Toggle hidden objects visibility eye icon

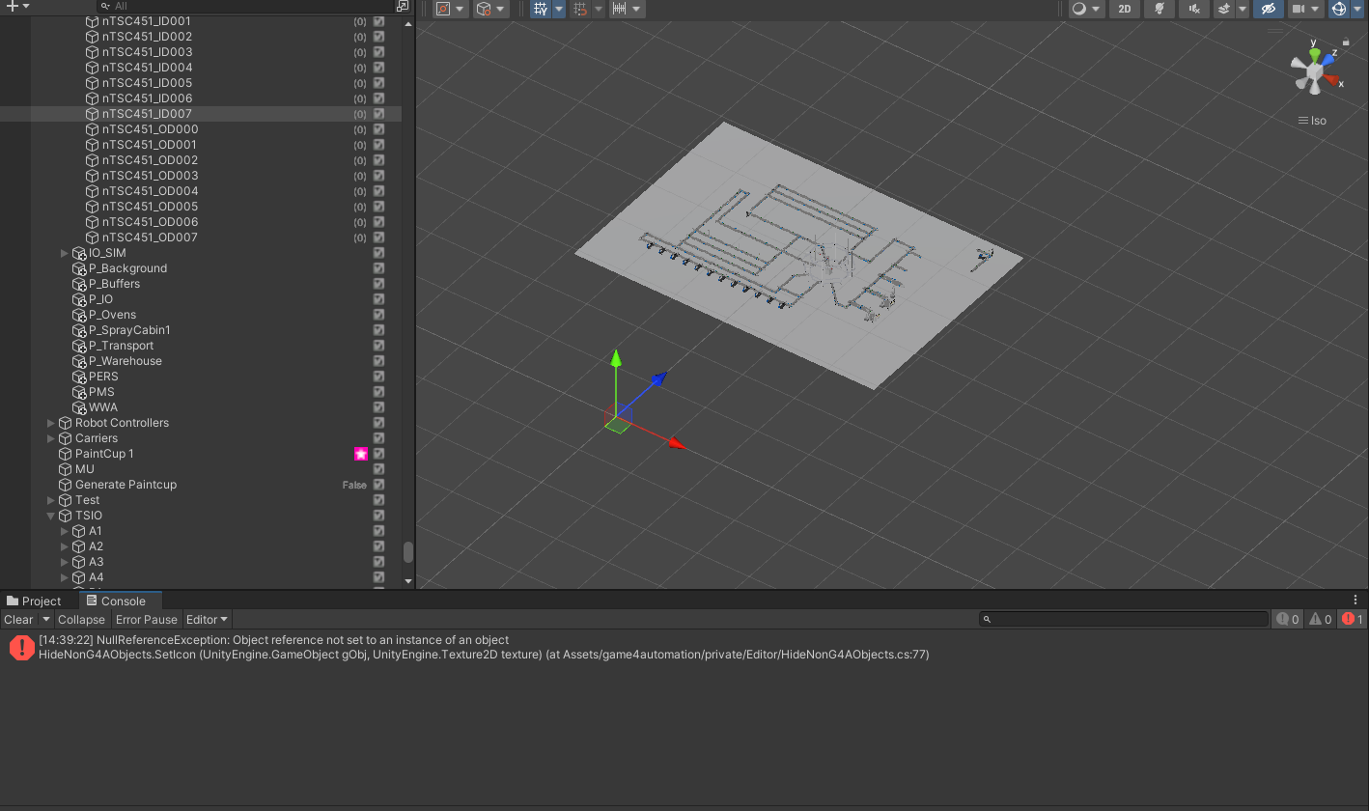pyautogui.click(x=1269, y=9)
